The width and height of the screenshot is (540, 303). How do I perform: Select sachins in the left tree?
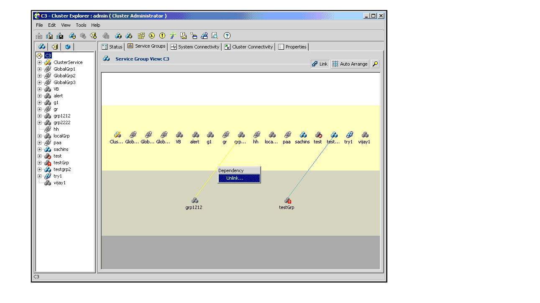(x=61, y=149)
